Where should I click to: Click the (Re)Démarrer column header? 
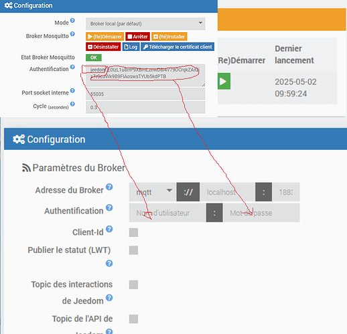coord(241,60)
